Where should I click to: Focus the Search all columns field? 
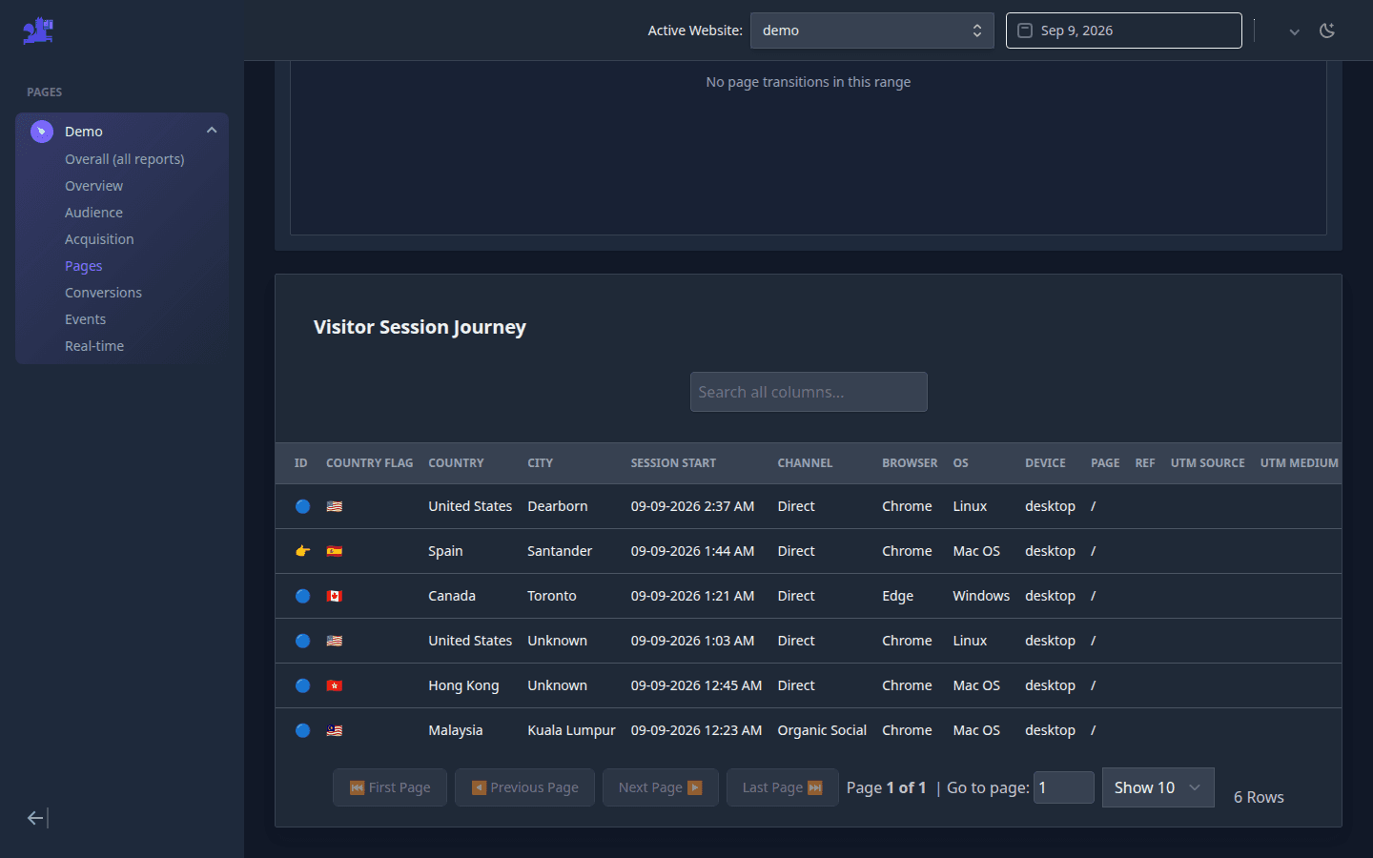pos(809,392)
